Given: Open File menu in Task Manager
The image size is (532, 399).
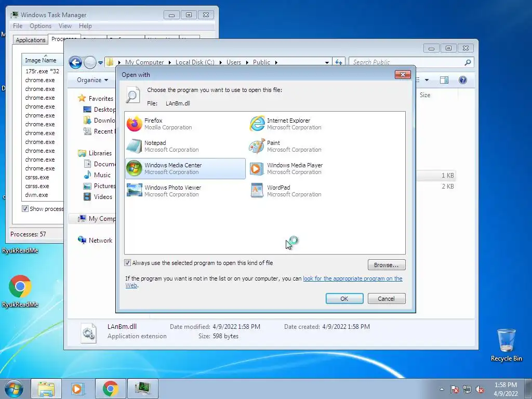Looking at the screenshot, I should click(x=18, y=26).
